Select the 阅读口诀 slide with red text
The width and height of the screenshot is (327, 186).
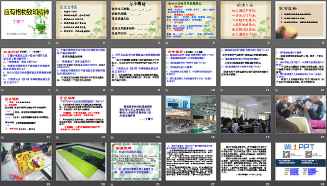(x=246, y=20)
